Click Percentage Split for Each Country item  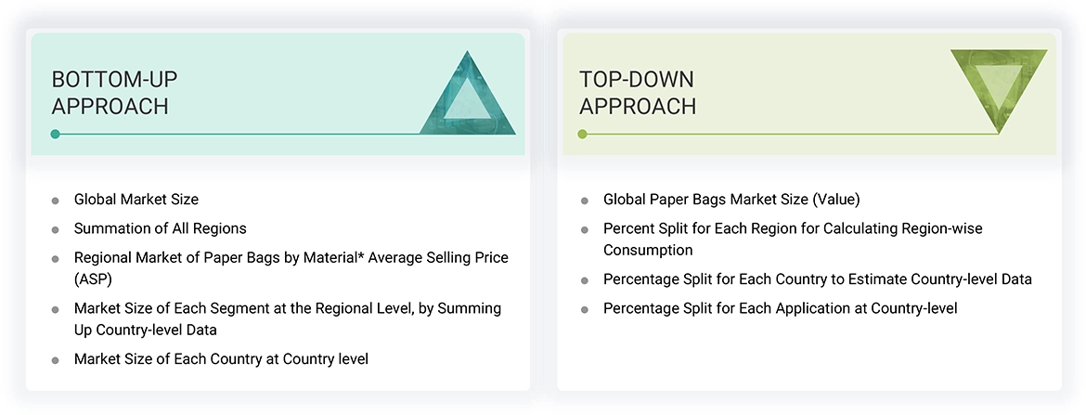[817, 279]
